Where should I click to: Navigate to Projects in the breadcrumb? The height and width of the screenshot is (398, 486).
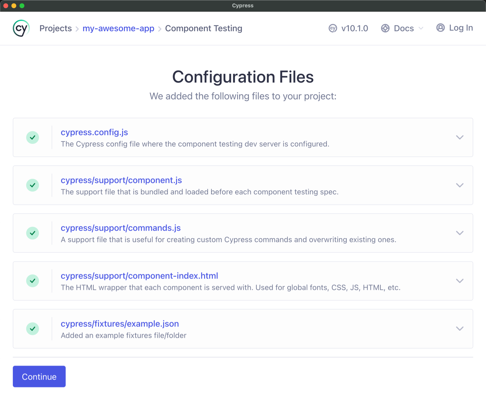point(55,28)
